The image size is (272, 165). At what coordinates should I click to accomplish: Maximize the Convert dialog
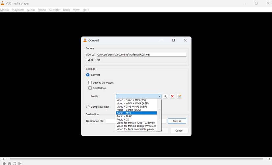(x=173, y=40)
